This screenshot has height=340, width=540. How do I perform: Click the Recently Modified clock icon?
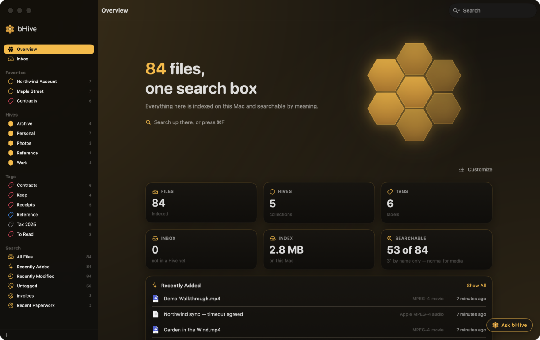point(11,276)
